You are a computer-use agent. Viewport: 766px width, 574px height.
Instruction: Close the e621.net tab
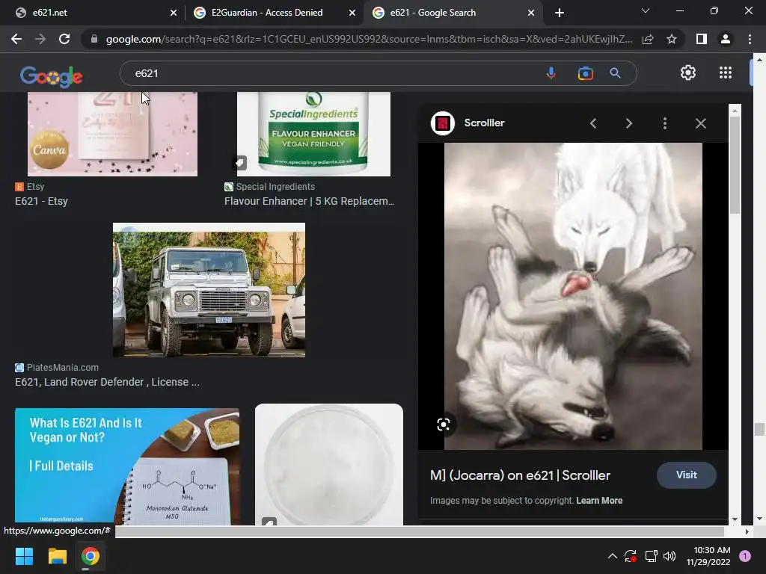[x=174, y=13]
